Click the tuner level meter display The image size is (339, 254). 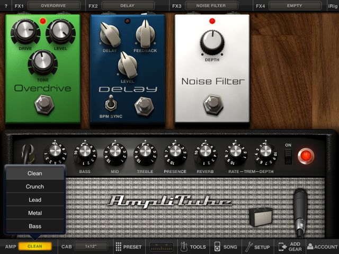[162, 247]
